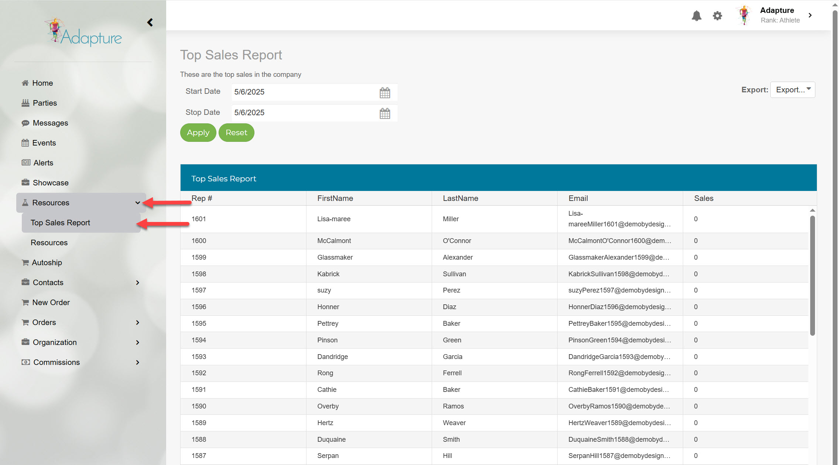This screenshot has height=465, width=839.
Task: Click the notification bell icon
Action: [697, 16]
